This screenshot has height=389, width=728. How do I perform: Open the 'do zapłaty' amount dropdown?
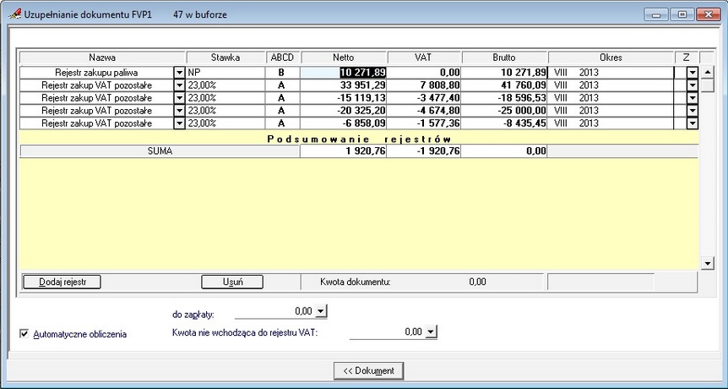[321, 311]
